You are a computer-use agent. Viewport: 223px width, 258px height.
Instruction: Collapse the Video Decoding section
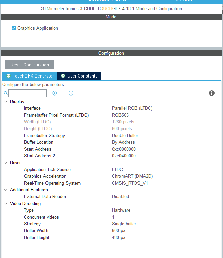pyautogui.click(x=6, y=204)
